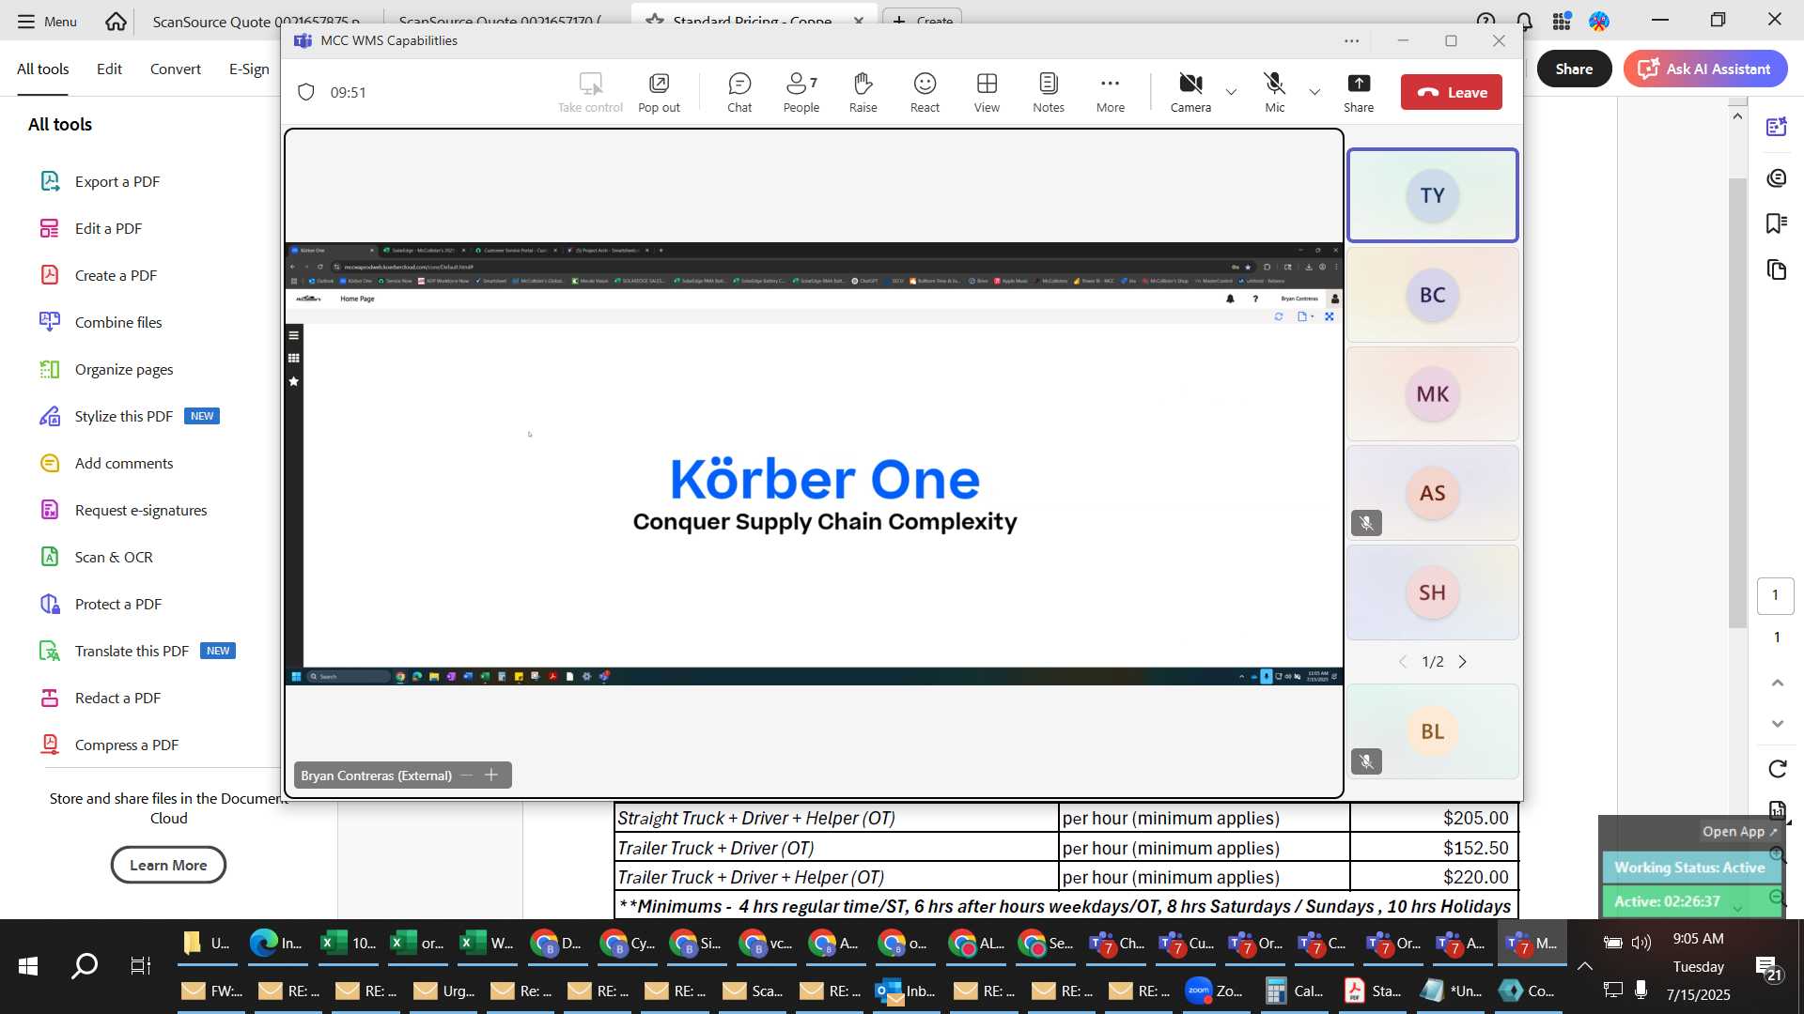1804x1014 pixels.
Task: Open Windows taskbar search
Action: tap(85, 965)
